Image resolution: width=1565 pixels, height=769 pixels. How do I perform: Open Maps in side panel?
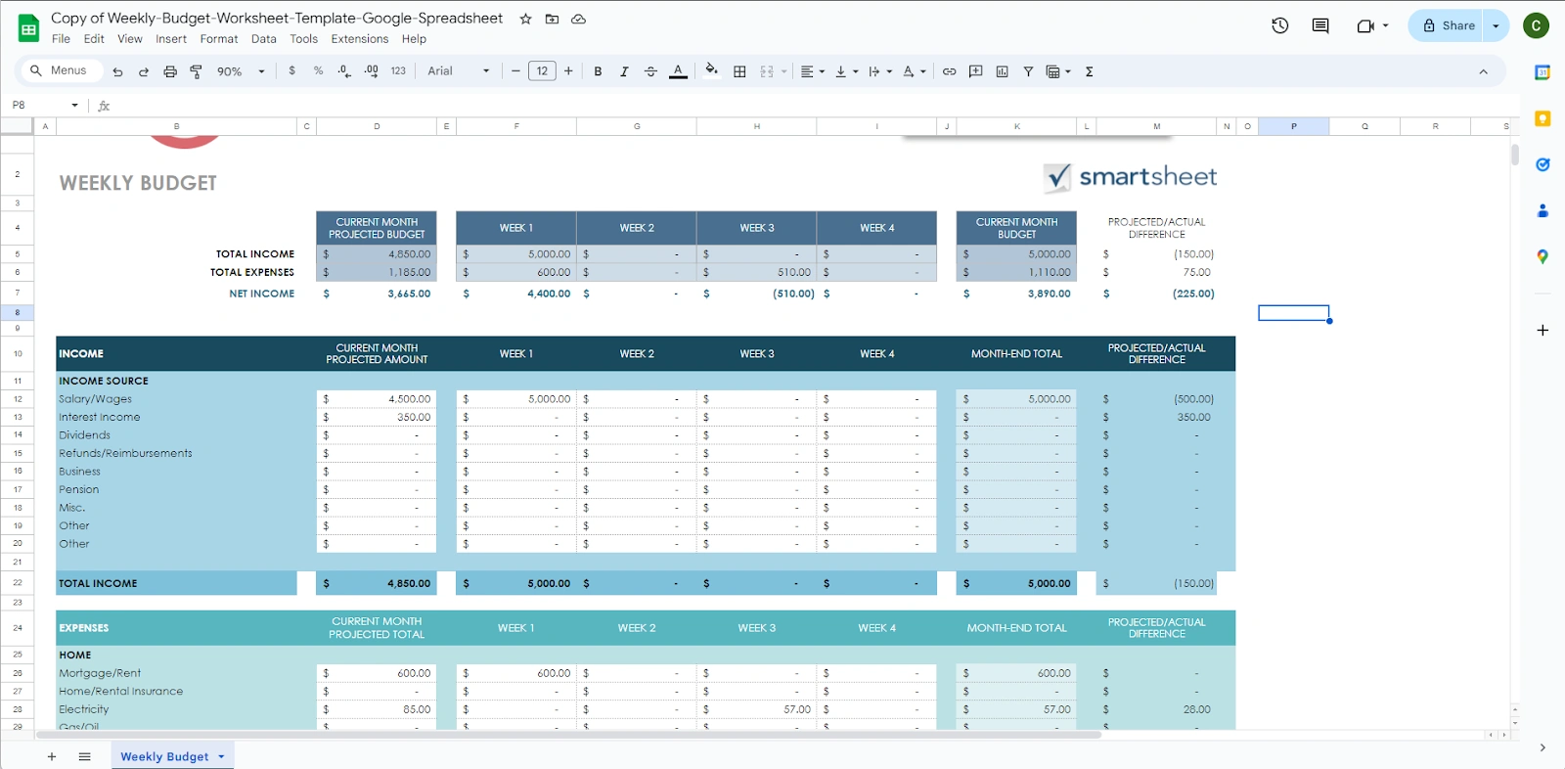click(1543, 256)
